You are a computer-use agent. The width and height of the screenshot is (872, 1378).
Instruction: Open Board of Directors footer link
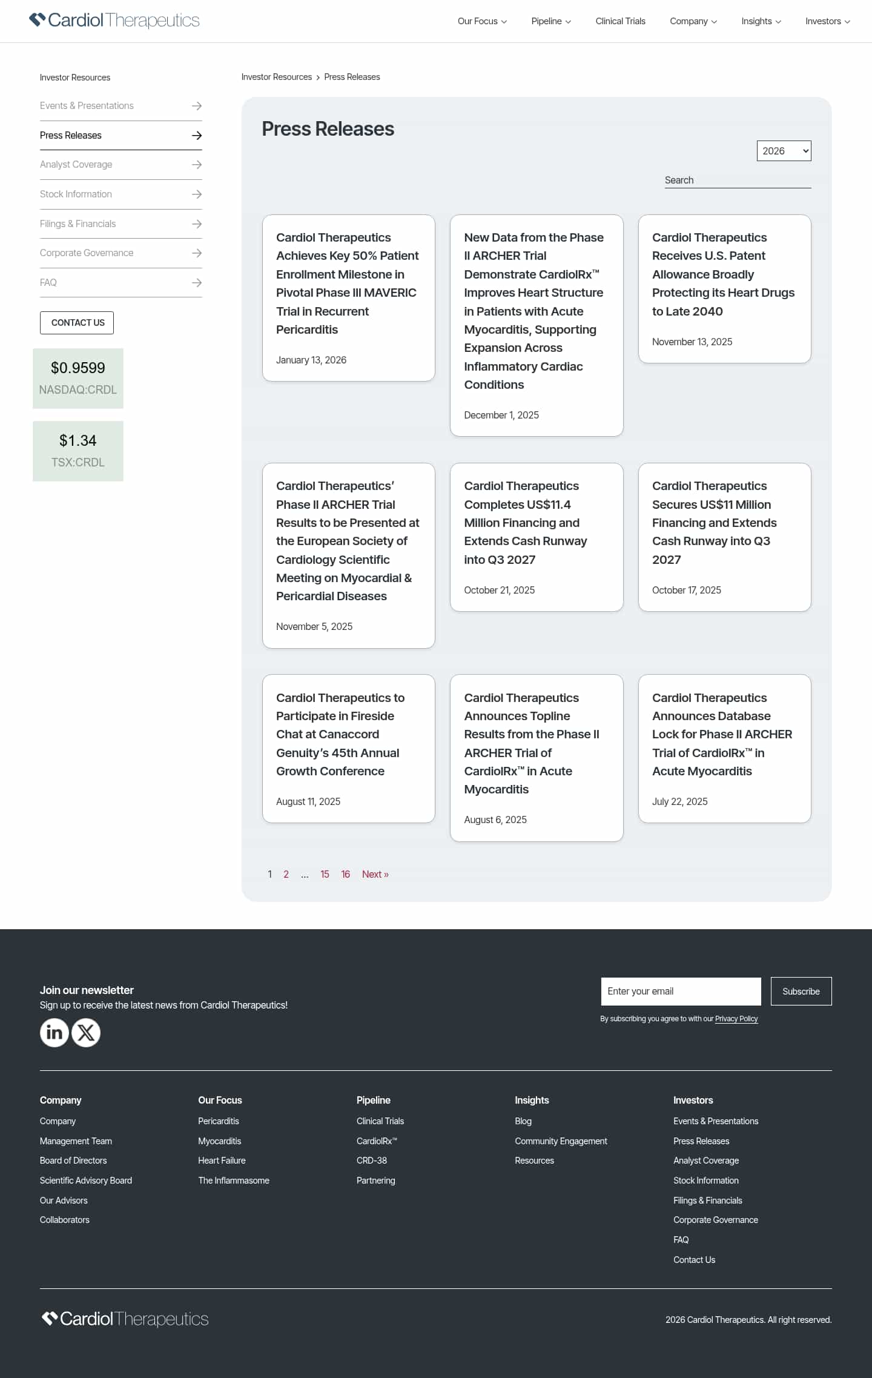pos(73,1161)
